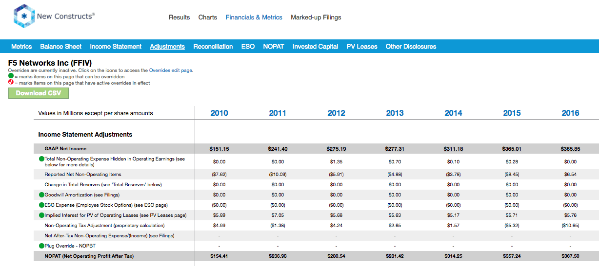Click the 2014 year column header
This screenshot has height=266, width=599.
454,113
